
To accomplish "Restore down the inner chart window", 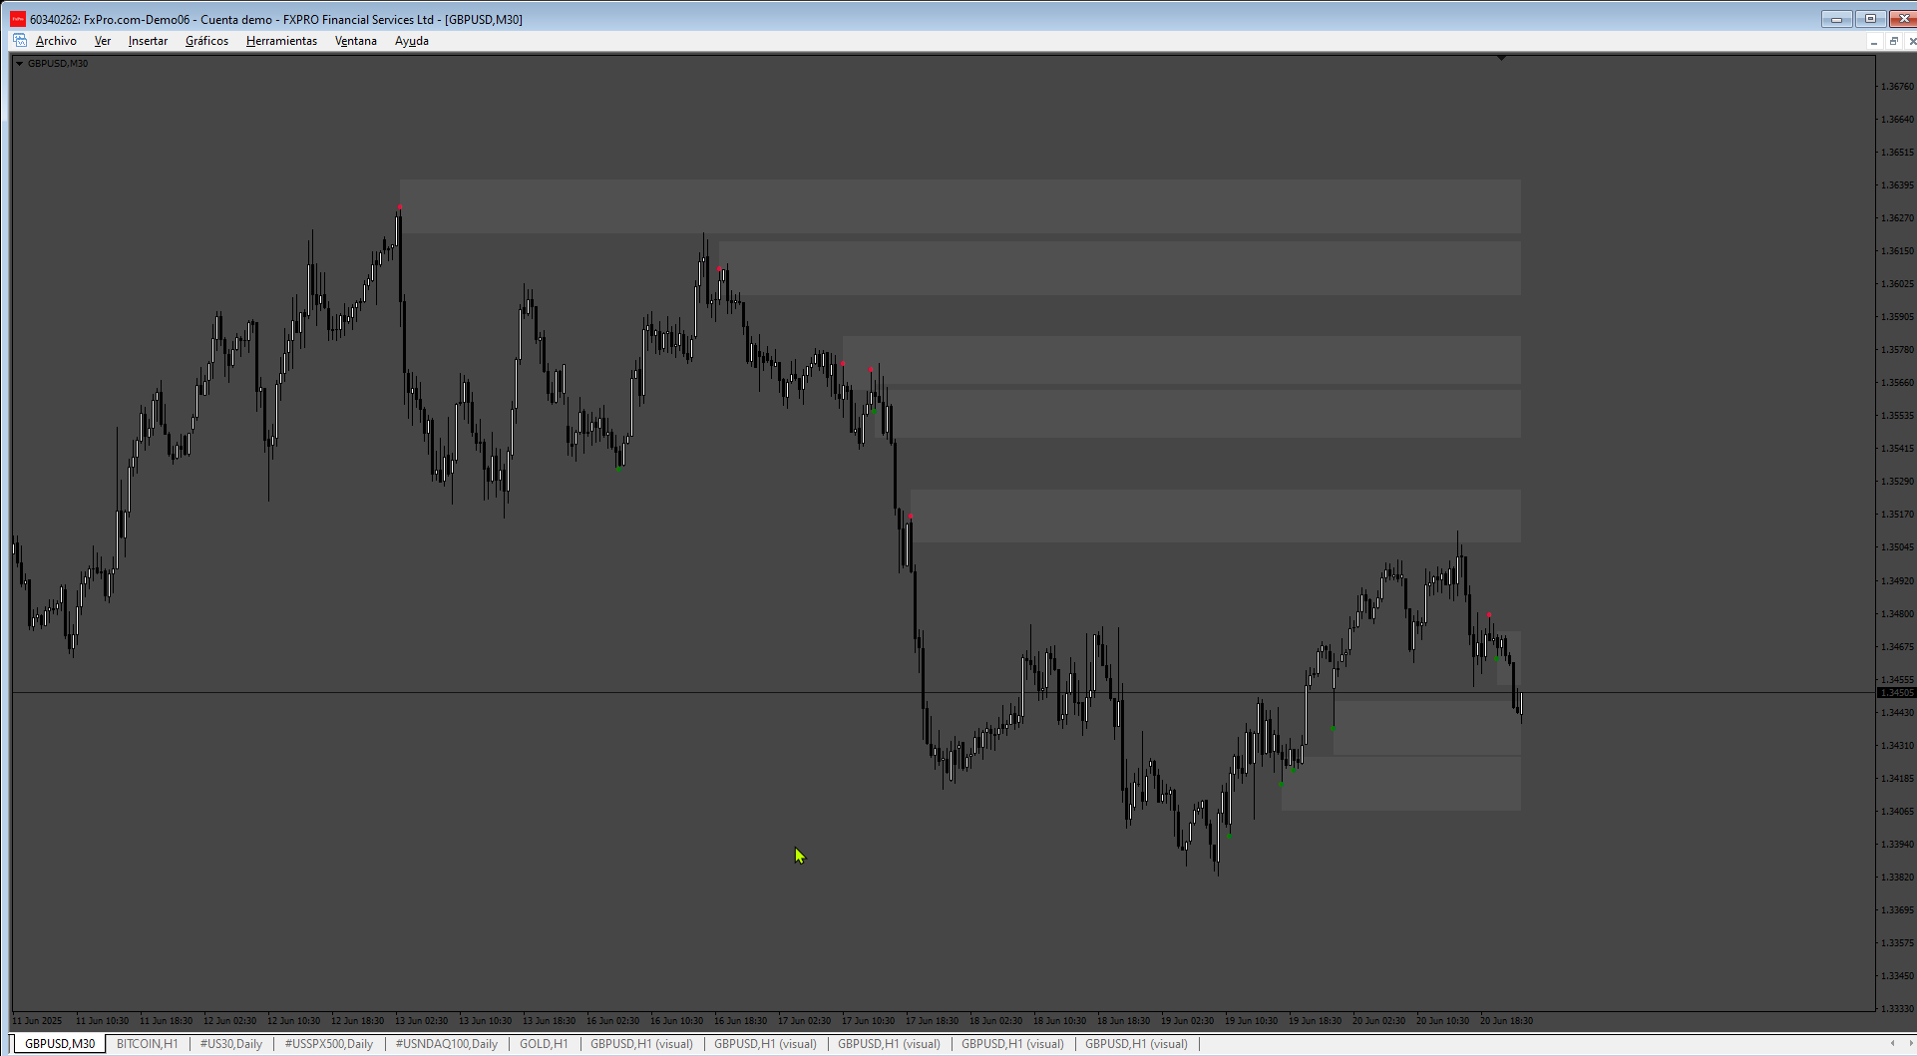I will click(x=1893, y=41).
